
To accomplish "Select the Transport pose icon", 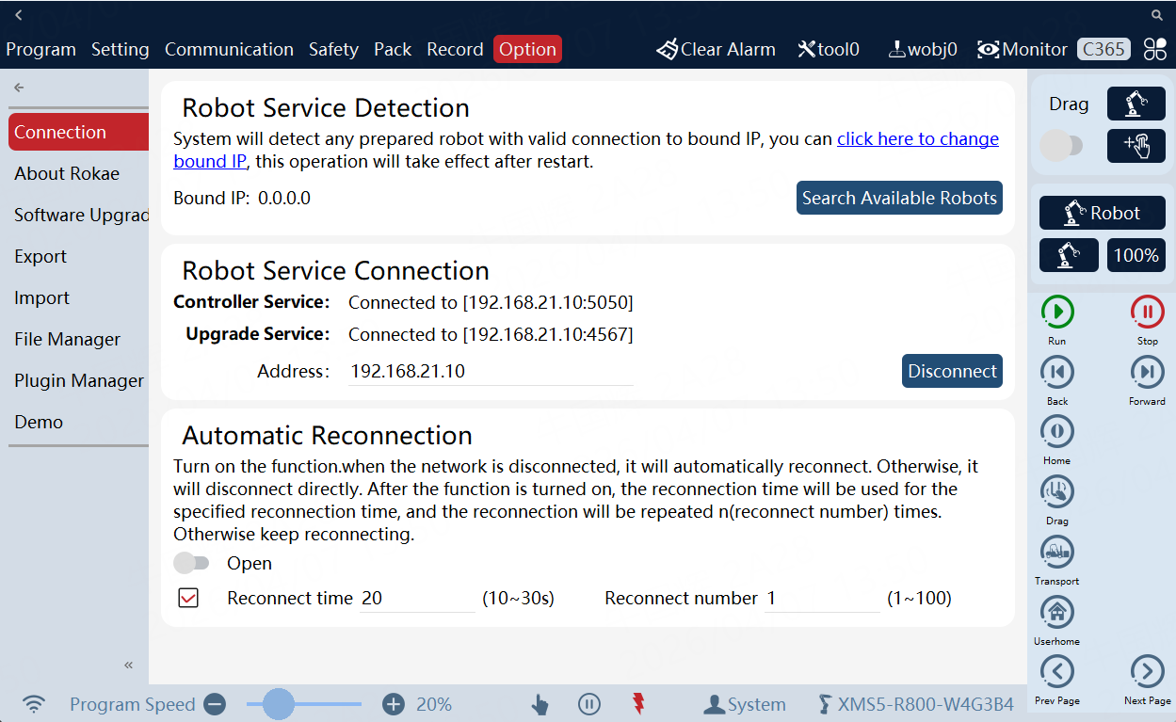I will (x=1057, y=552).
